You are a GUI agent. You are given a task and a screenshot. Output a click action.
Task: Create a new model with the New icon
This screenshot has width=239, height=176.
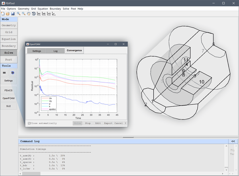pyautogui.click(x=3, y=14)
